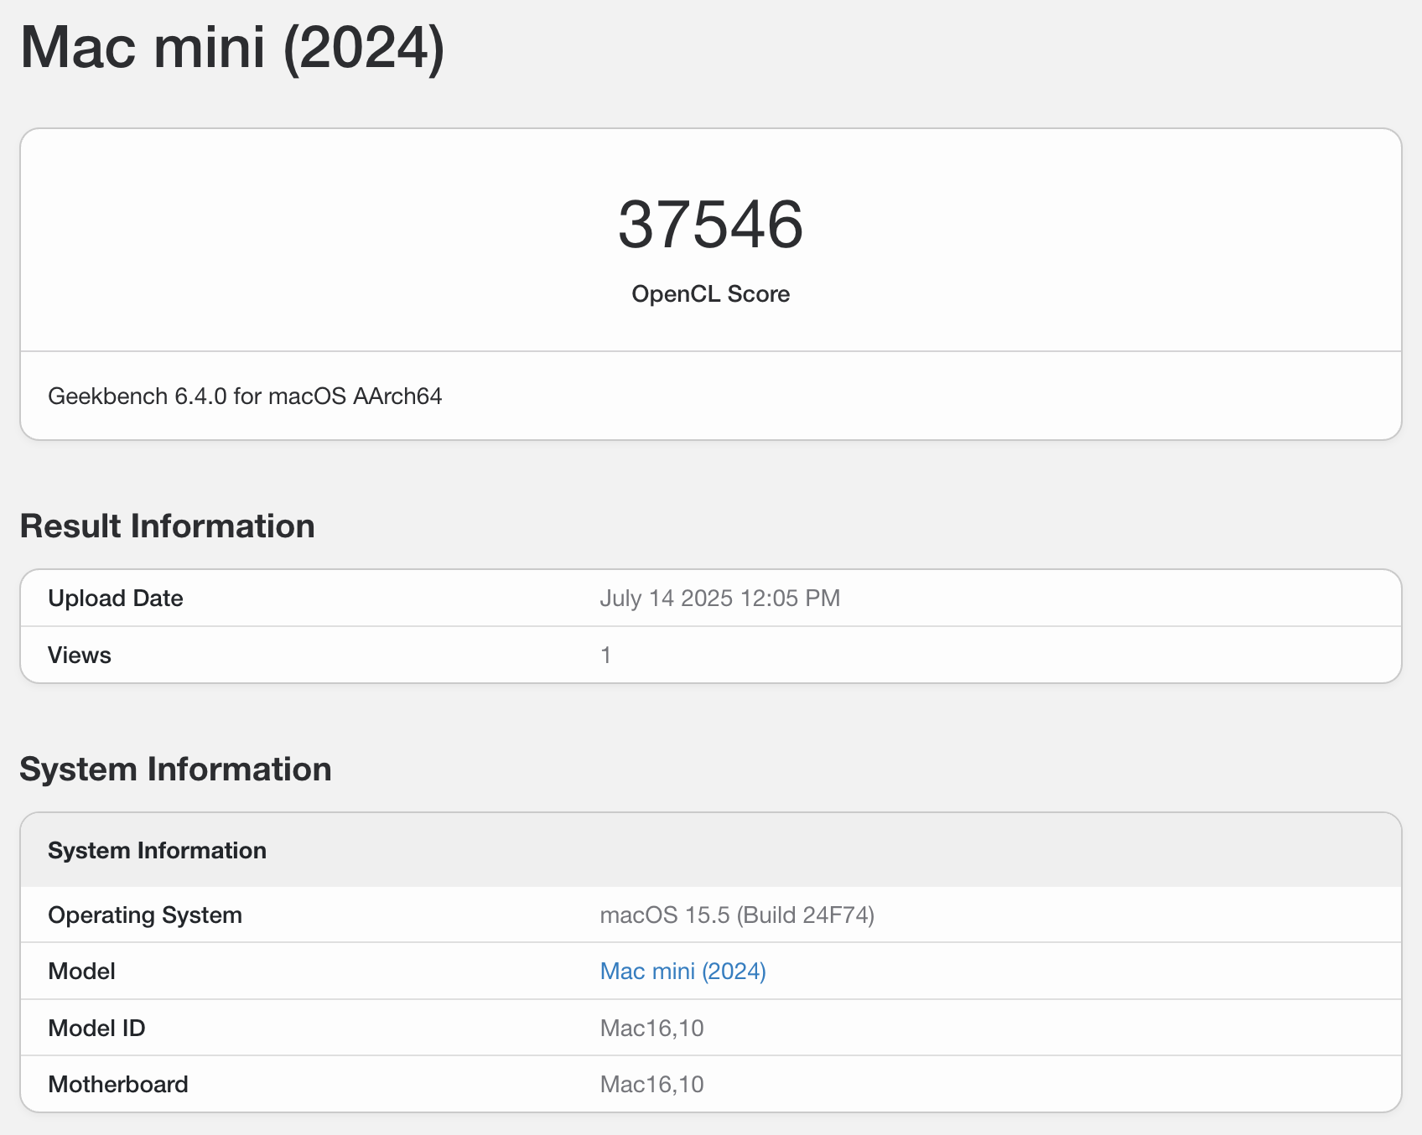This screenshot has height=1135, width=1422.
Task: Select the 37546 OpenCL score number
Action: (x=711, y=225)
